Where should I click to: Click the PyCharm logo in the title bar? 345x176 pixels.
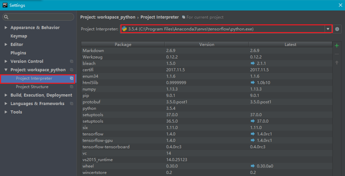click(x=5, y=5)
